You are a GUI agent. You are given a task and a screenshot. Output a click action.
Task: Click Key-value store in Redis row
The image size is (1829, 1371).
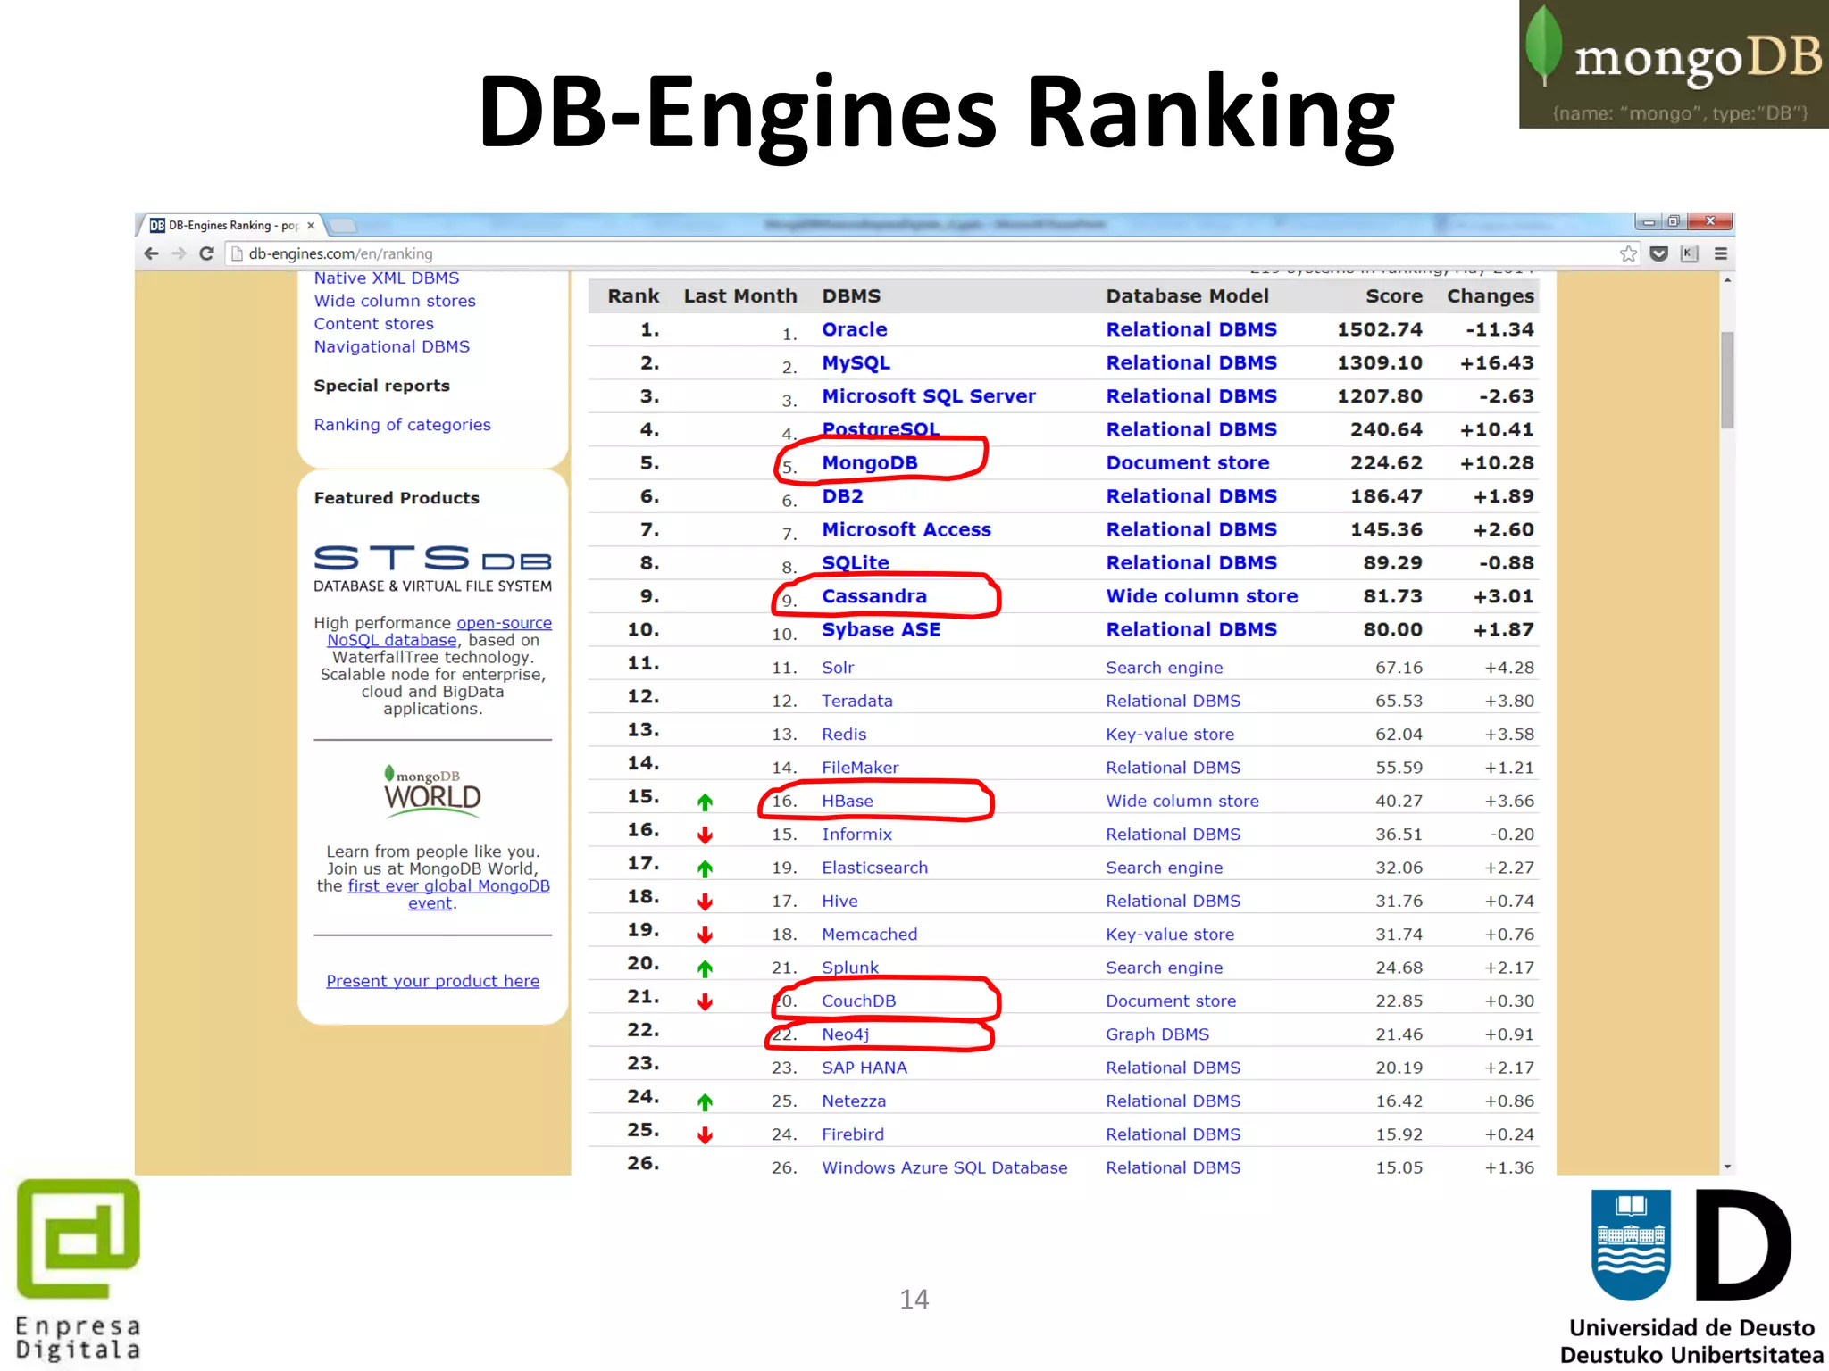(x=1170, y=735)
